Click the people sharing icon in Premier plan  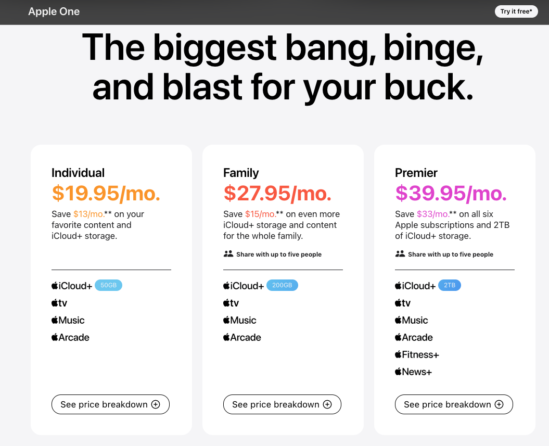(400, 254)
